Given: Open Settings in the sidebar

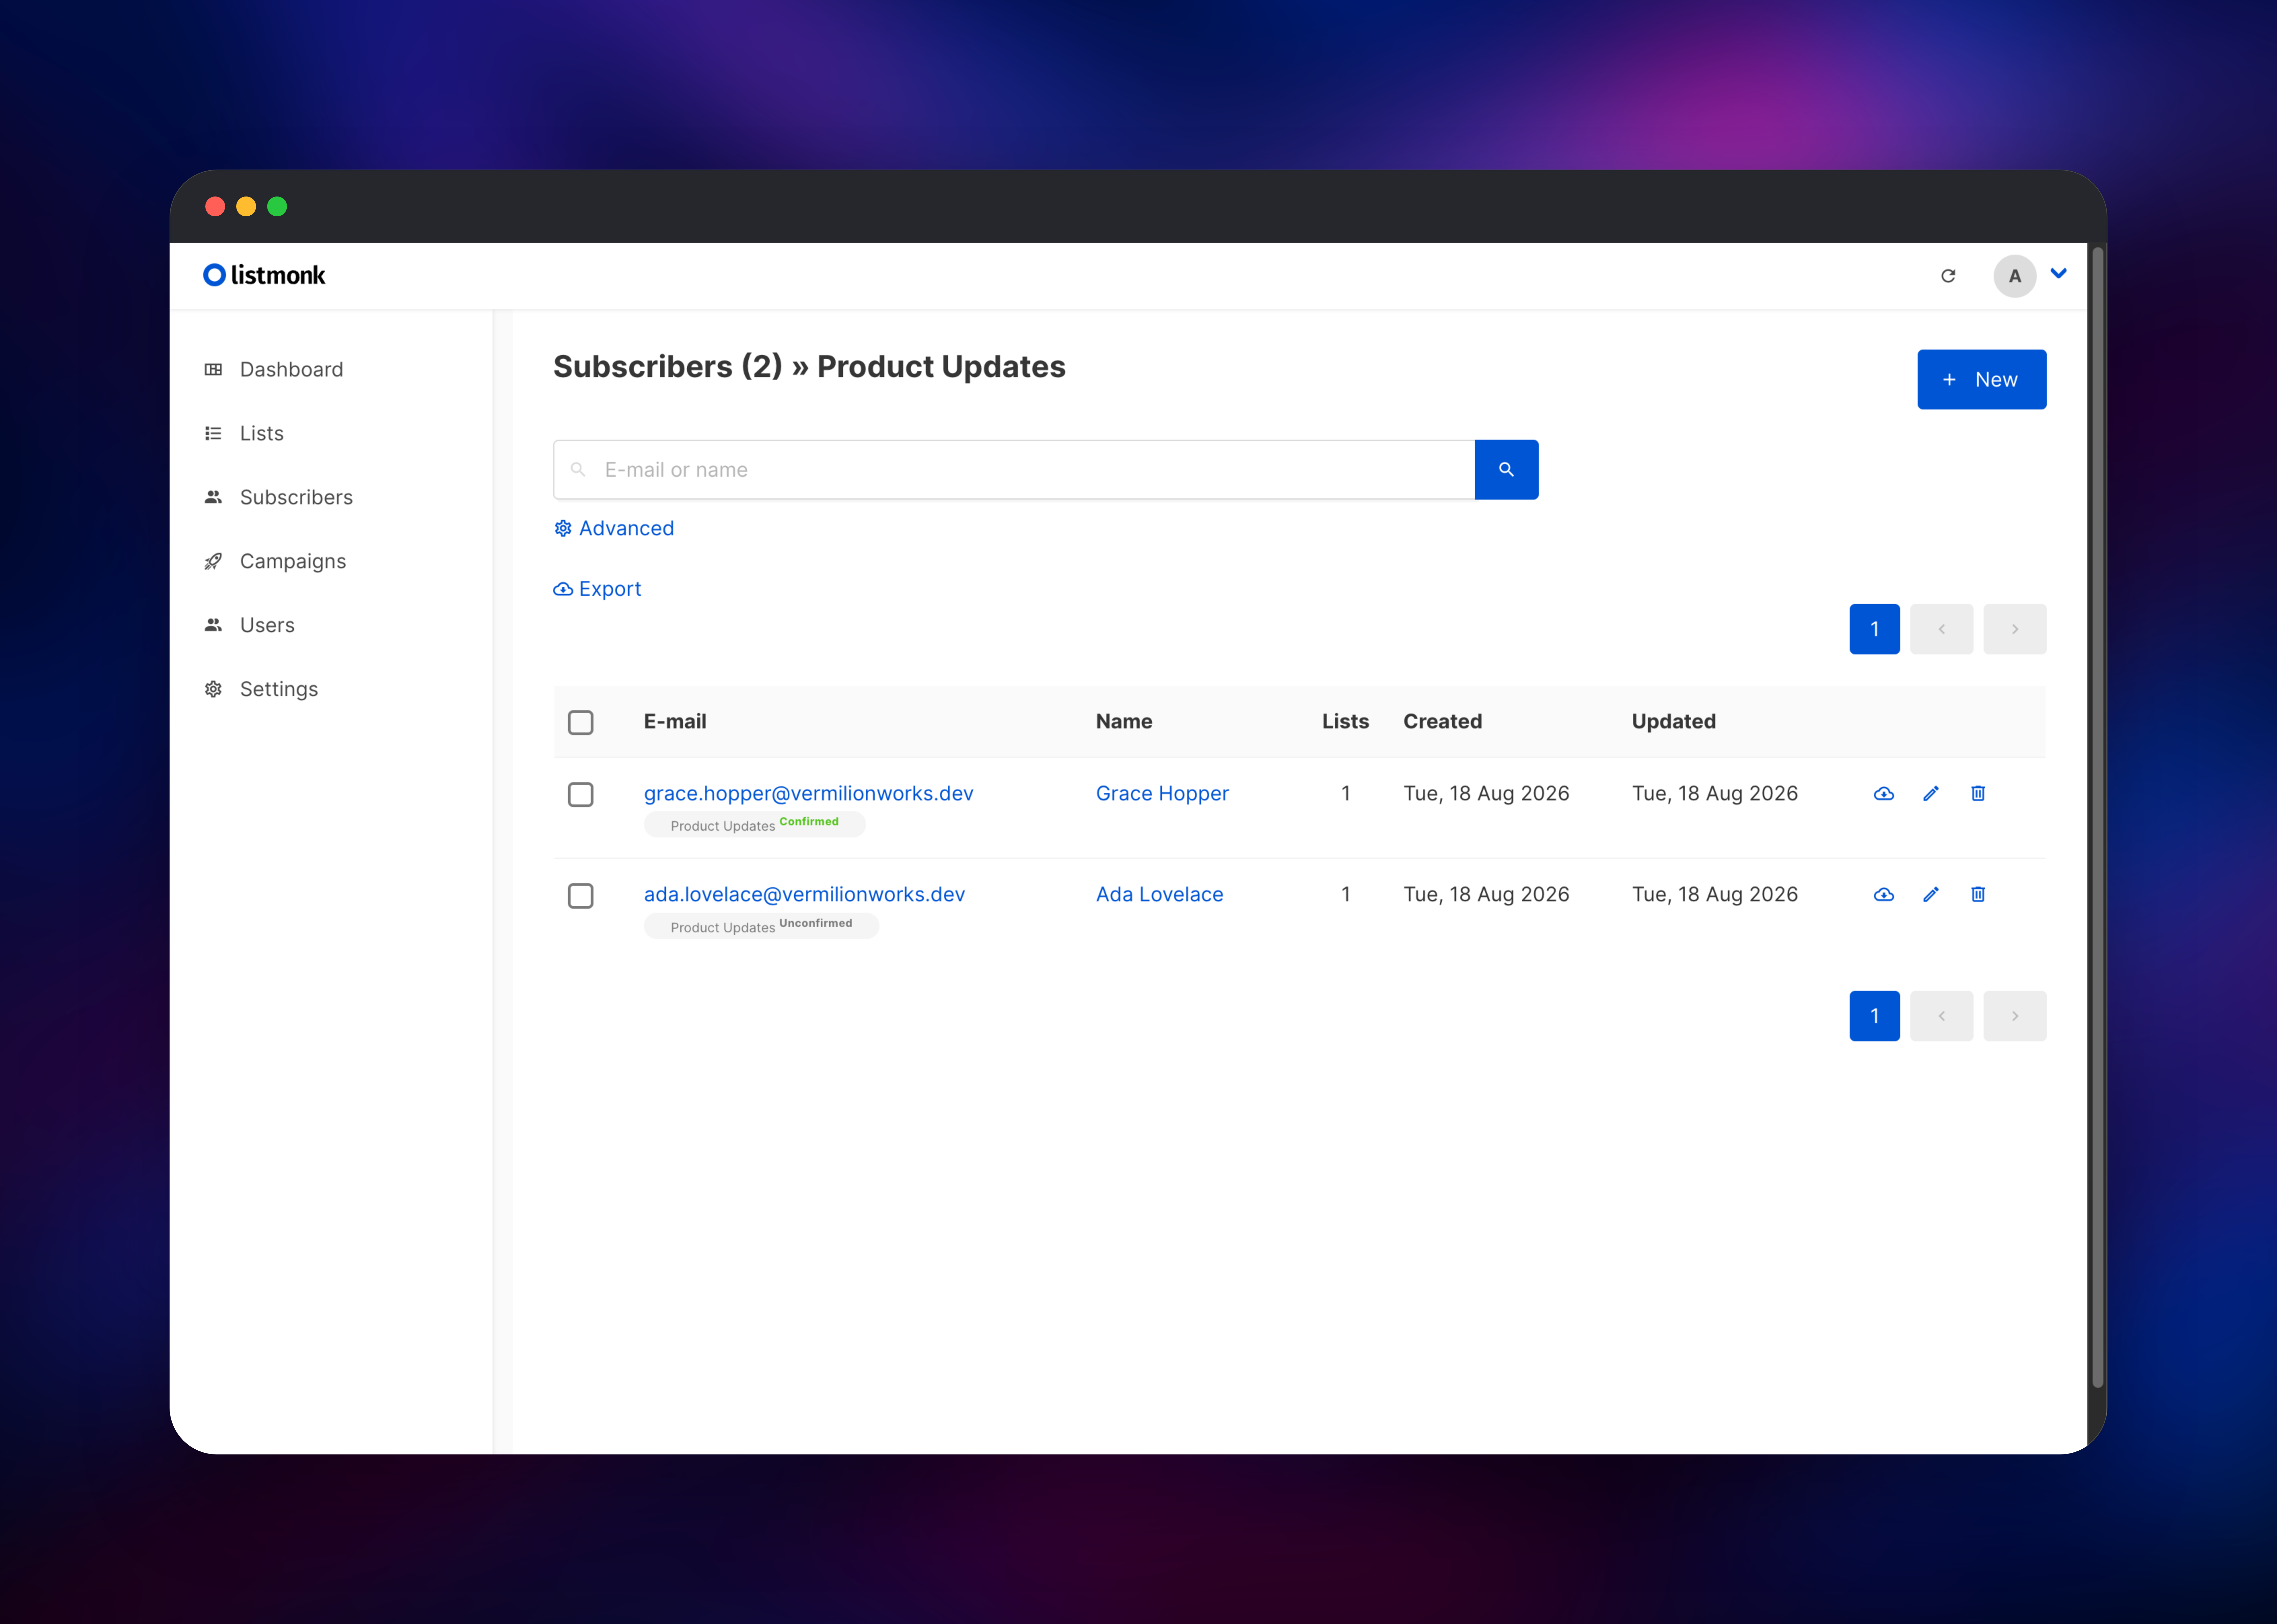Looking at the screenshot, I should click(x=279, y=690).
